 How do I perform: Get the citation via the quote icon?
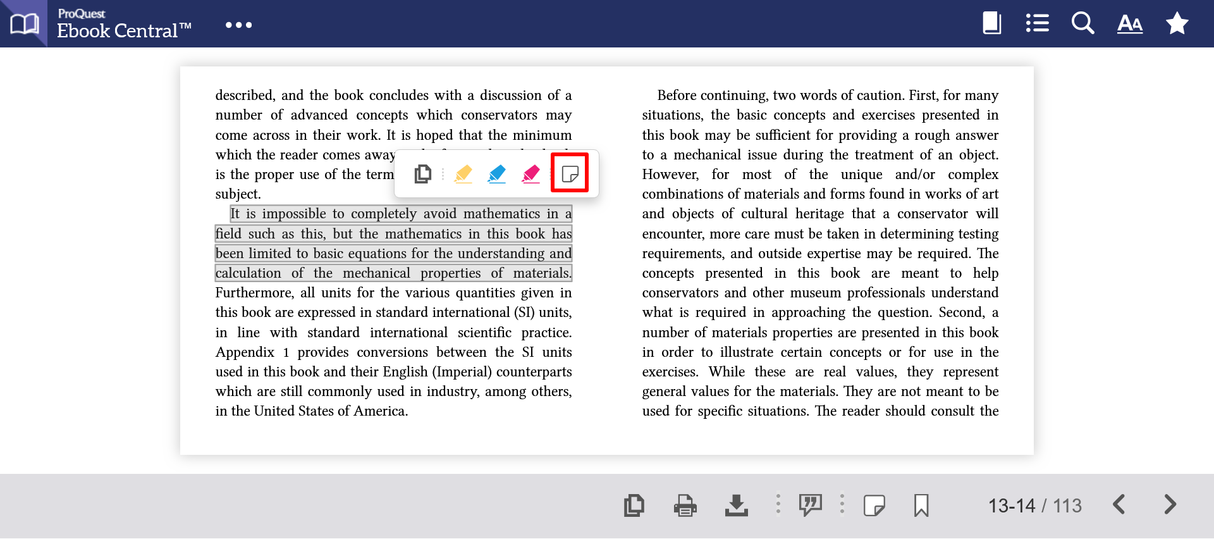tap(811, 505)
